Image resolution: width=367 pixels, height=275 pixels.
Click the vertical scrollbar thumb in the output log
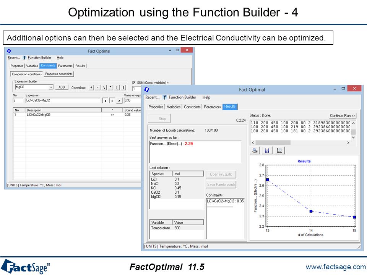tap(353, 132)
